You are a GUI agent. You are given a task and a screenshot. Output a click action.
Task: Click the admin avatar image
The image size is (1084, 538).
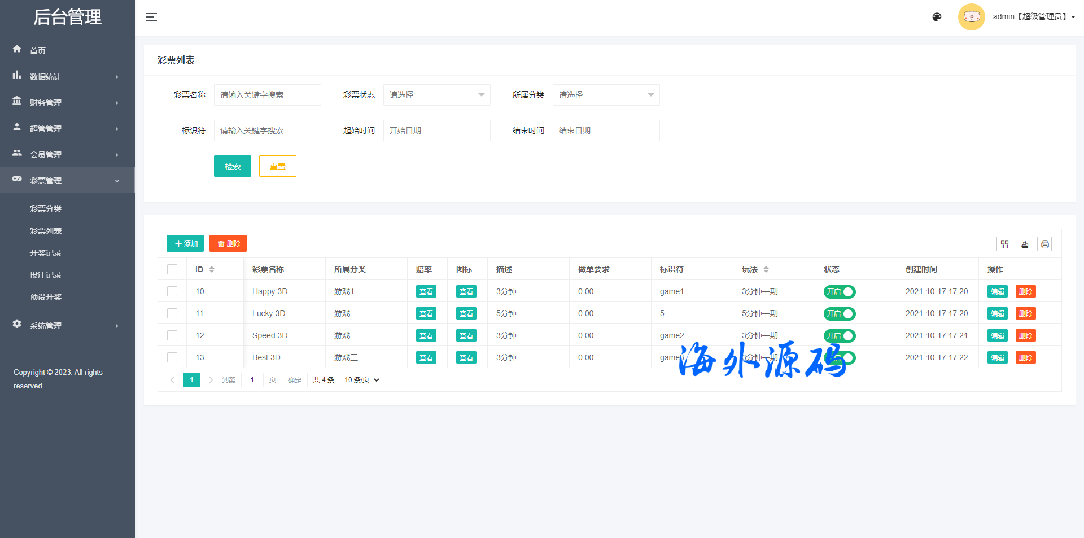pos(971,17)
